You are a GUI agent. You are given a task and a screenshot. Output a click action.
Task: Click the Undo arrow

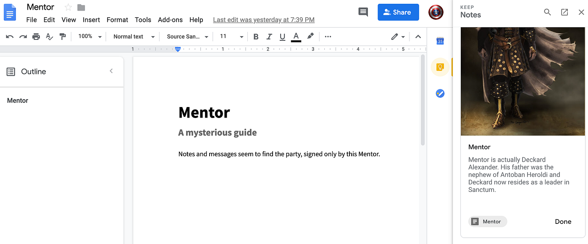click(x=10, y=37)
